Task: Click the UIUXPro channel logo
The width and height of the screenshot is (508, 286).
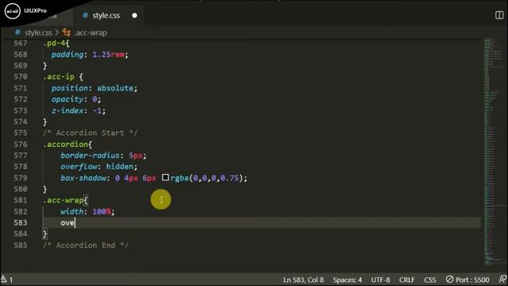Action: coord(13,10)
